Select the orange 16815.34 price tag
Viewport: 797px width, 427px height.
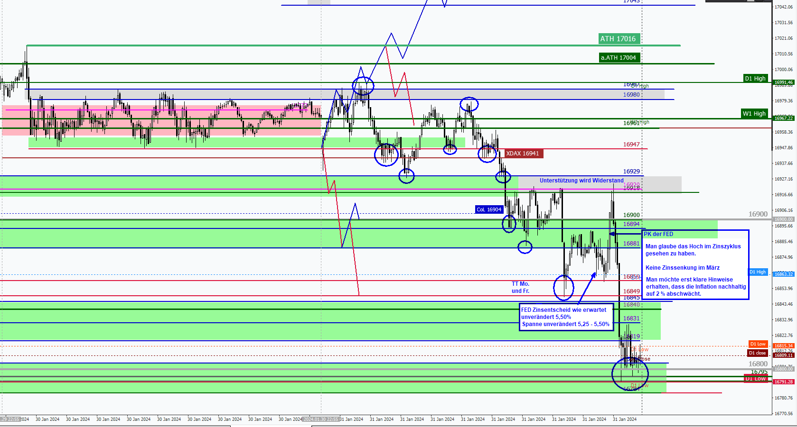784,346
